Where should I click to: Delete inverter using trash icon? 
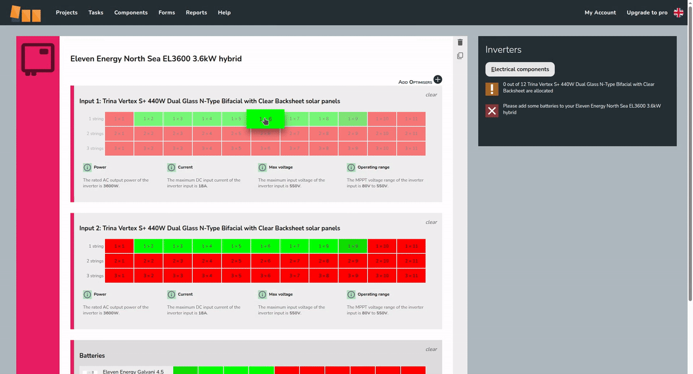click(x=460, y=42)
